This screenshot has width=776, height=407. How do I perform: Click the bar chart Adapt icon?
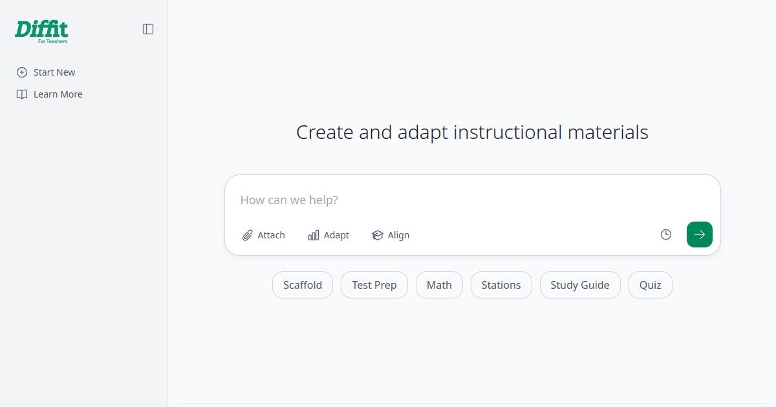click(314, 235)
